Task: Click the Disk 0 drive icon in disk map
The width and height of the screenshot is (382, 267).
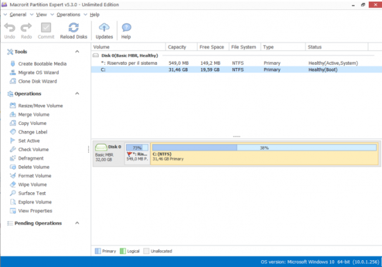Action: (x=101, y=147)
